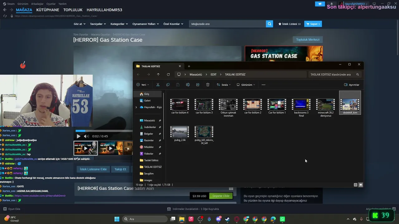Open Steam from the taskbar

[x=228, y=219]
